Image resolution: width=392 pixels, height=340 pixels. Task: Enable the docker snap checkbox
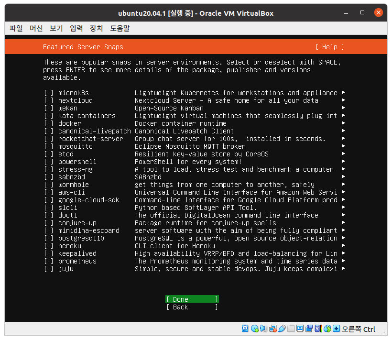point(48,123)
